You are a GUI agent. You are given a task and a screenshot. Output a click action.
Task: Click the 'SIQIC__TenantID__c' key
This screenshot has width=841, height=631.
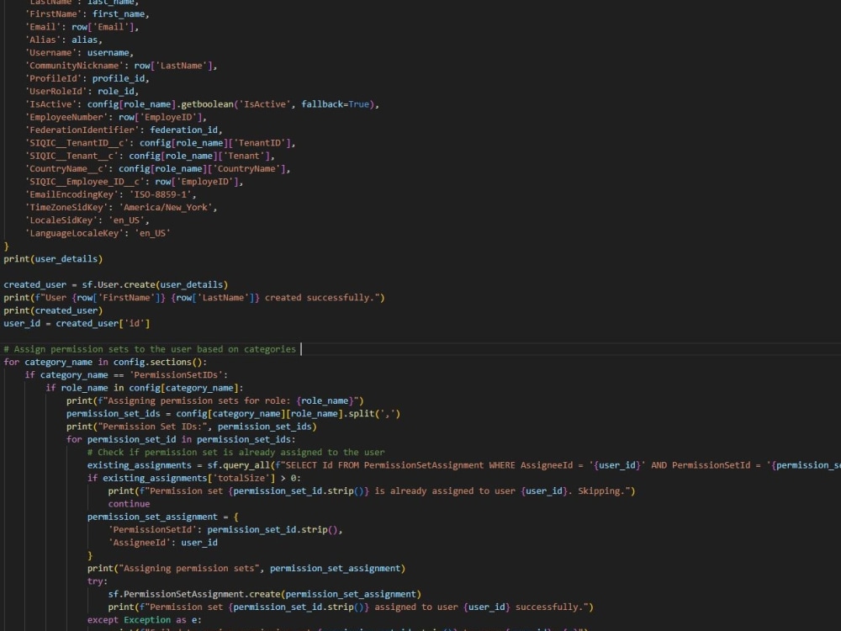[x=77, y=143]
